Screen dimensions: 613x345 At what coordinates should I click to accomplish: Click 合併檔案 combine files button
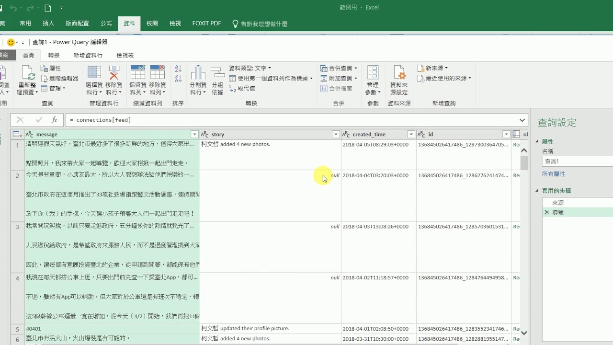(x=336, y=88)
